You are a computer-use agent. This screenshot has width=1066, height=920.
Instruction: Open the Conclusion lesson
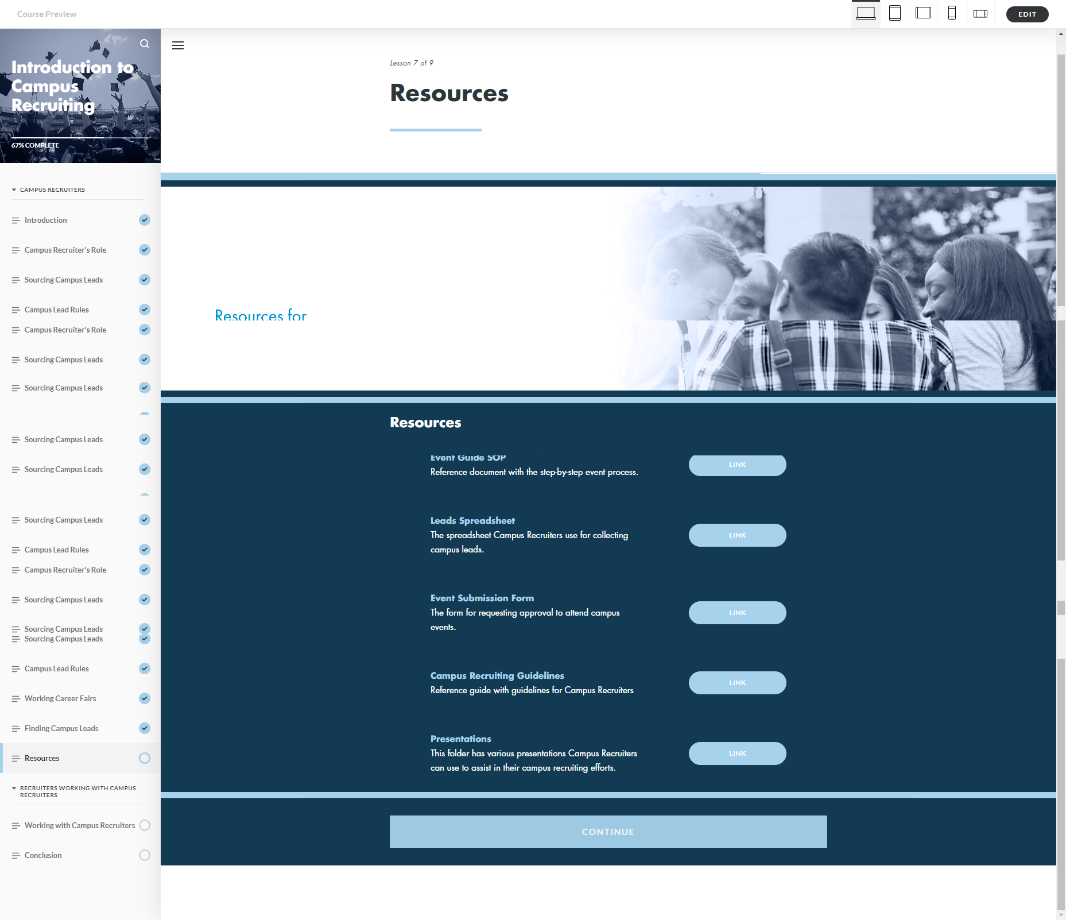(x=80, y=855)
